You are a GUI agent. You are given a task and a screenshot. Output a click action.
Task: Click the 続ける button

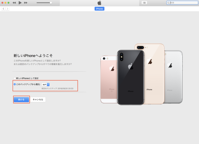tap(21, 100)
